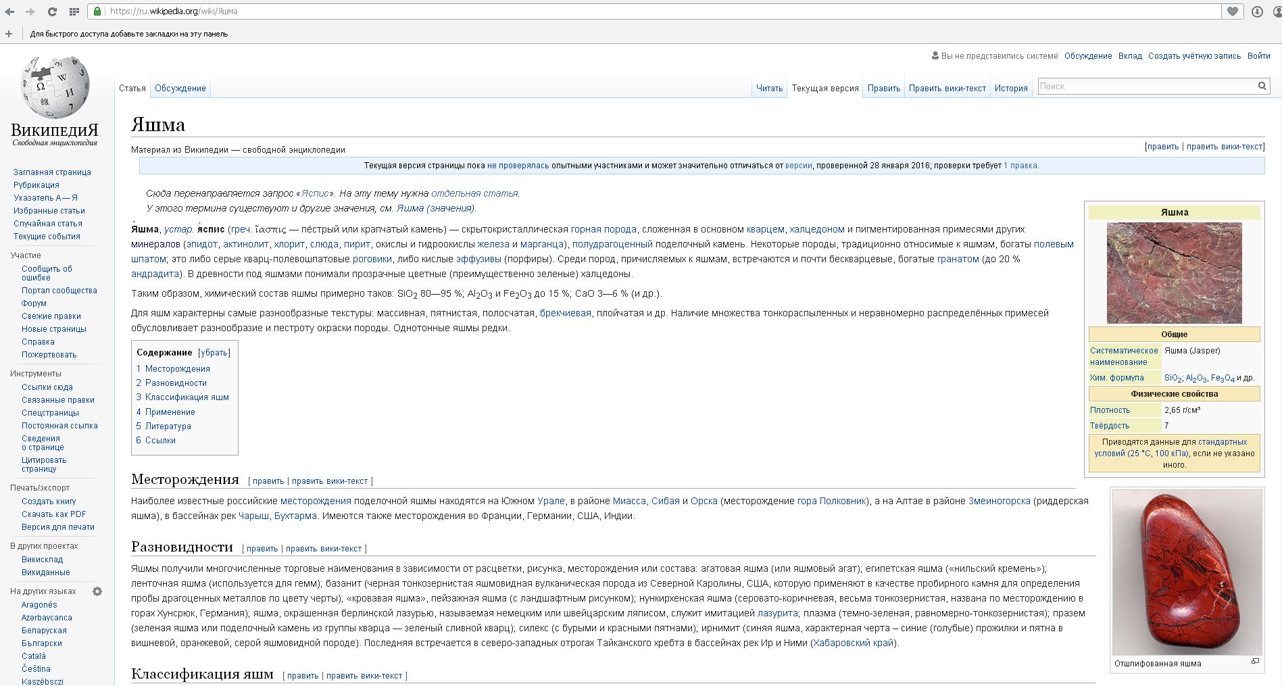Open language settings gear icon

97,591
